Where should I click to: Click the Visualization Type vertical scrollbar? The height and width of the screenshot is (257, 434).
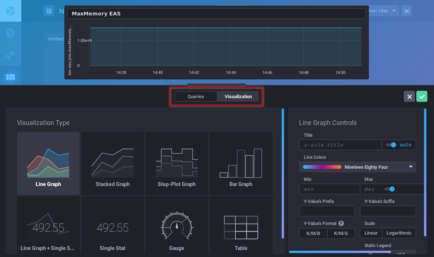click(282, 173)
